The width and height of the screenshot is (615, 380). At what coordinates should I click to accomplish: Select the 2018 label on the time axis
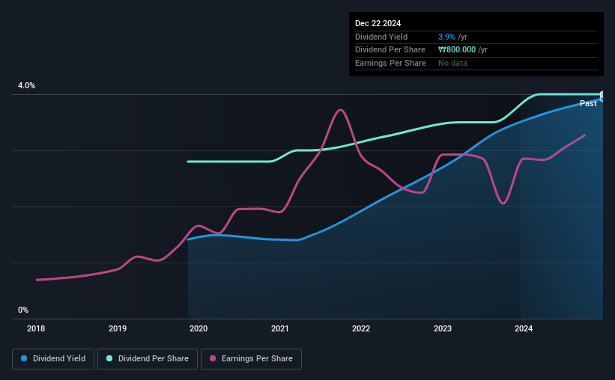(x=36, y=328)
